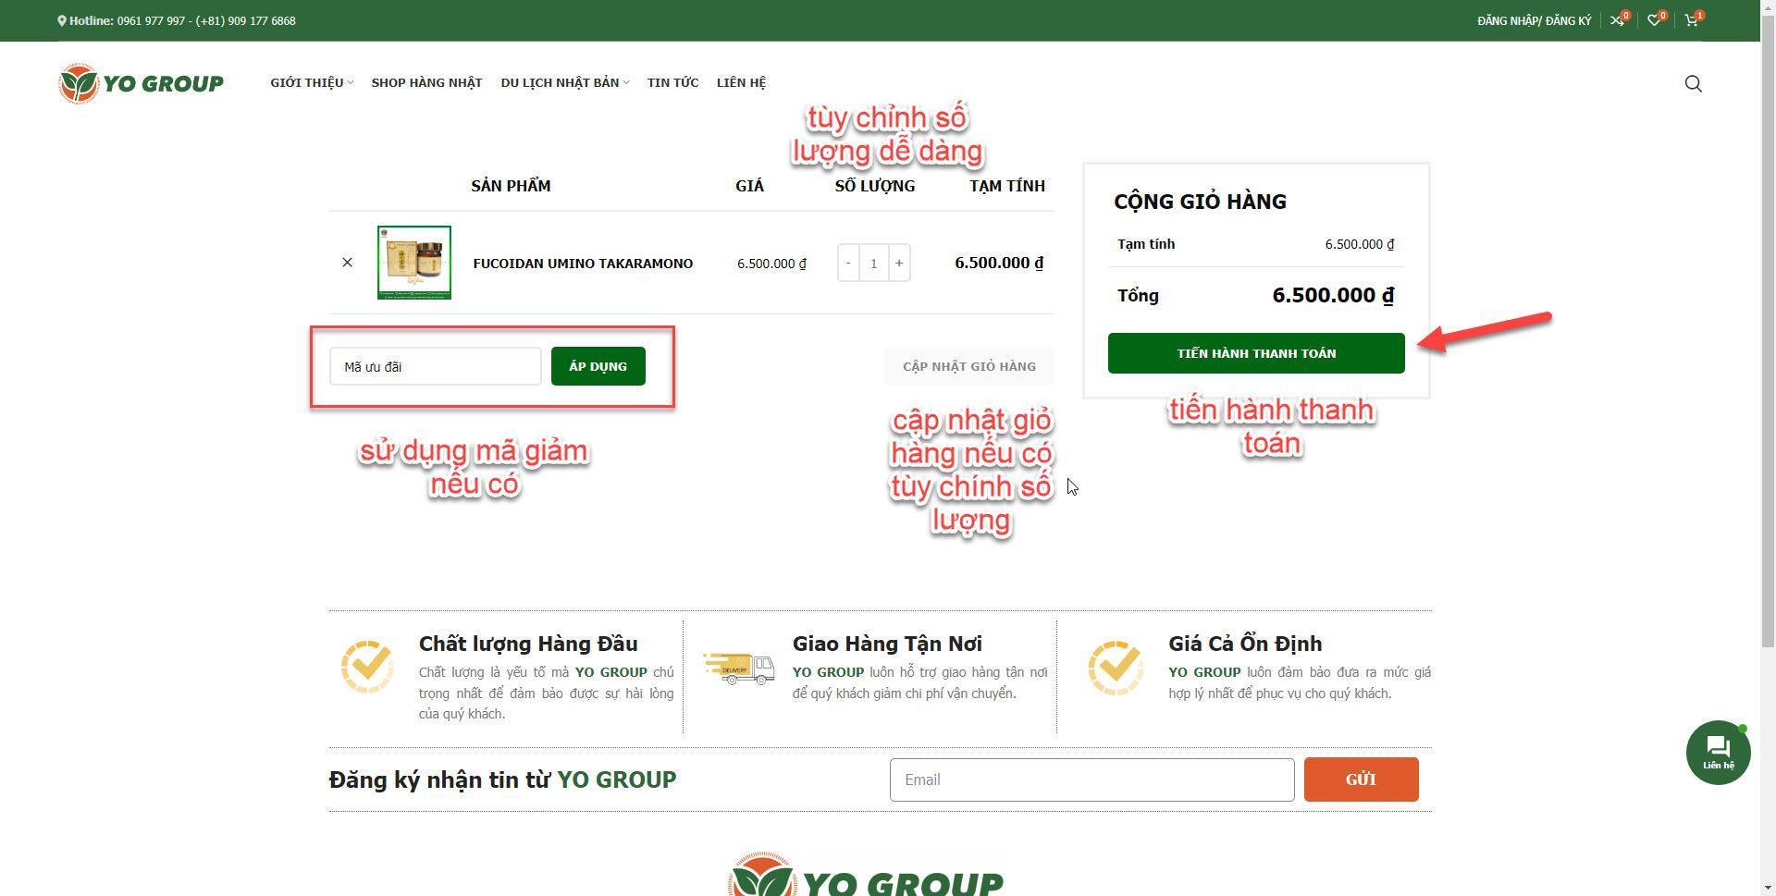Click the delivery truck icon
The width and height of the screenshot is (1776, 896).
[738, 668]
